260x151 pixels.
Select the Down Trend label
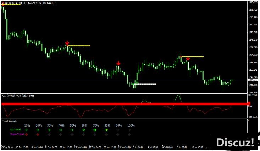[x=16, y=134]
